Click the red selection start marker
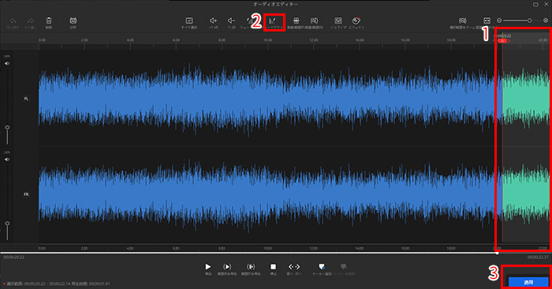The height and width of the screenshot is (289, 552). click(x=502, y=41)
